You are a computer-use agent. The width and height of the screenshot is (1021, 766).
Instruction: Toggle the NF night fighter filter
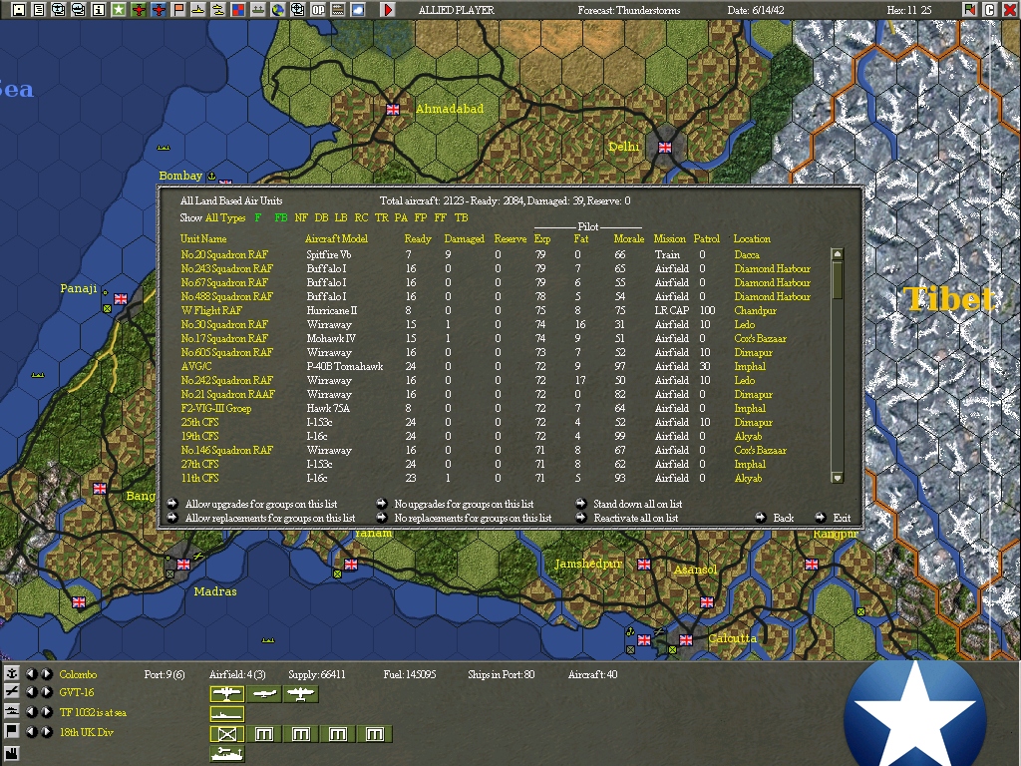tap(301, 217)
